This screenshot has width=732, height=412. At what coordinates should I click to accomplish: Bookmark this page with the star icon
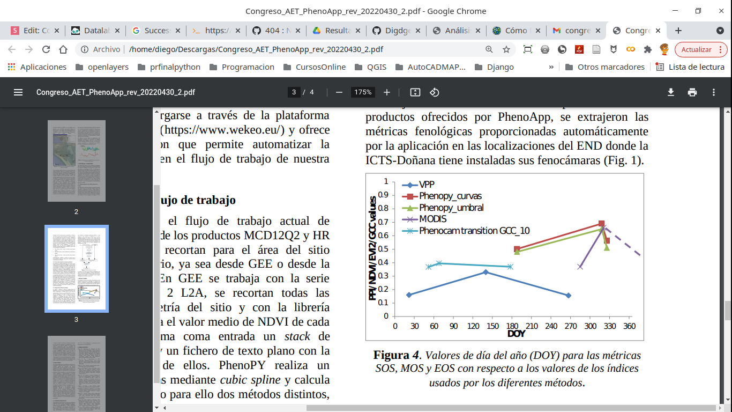(506, 49)
